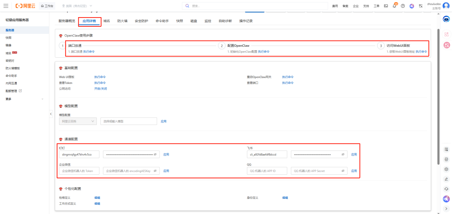This screenshot has height=214, width=452.
Task: Open external link icon beside 配额管理
Action: (x=20, y=91)
